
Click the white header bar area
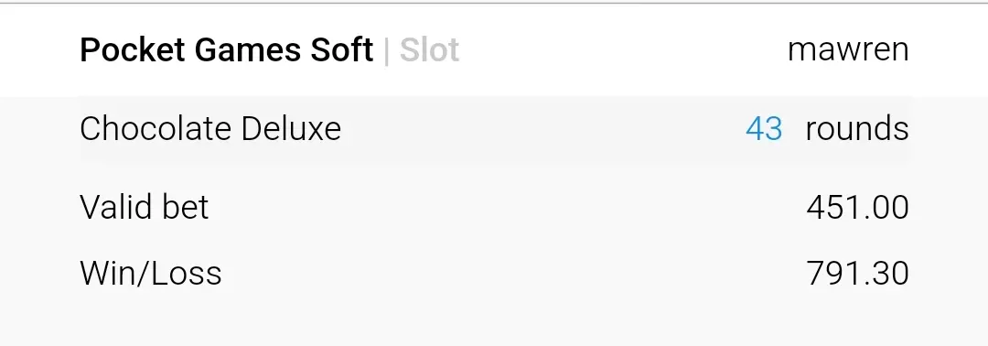(494, 49)
